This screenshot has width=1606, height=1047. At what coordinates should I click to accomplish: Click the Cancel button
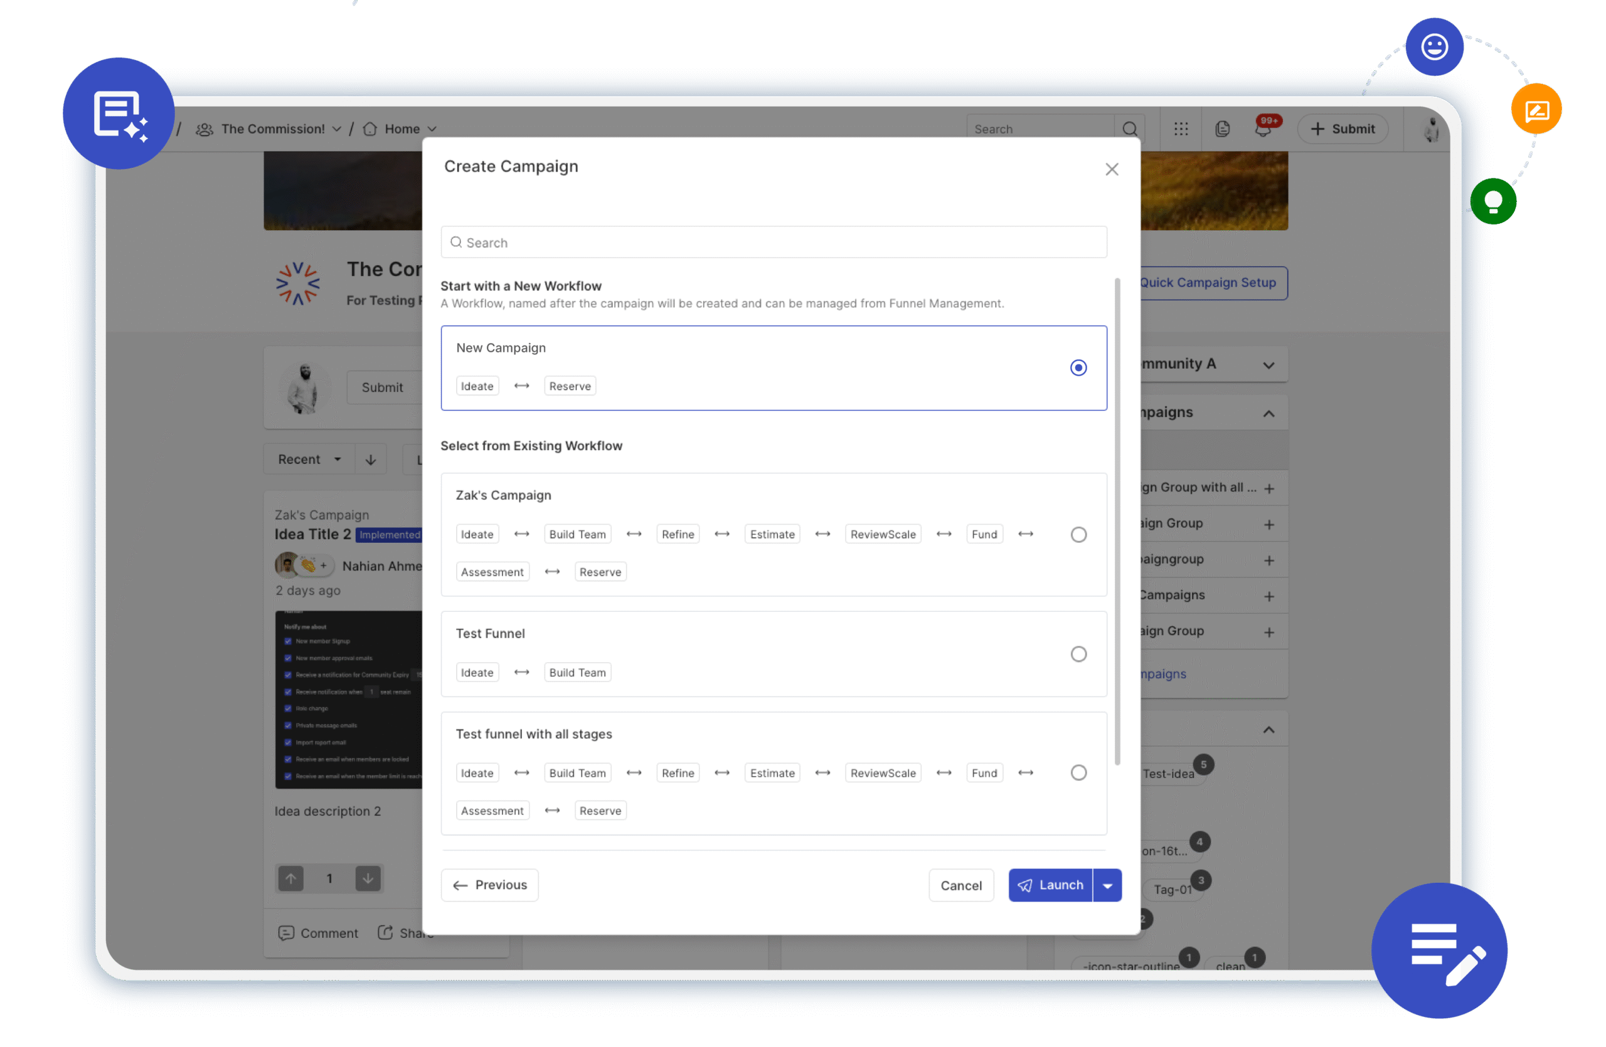[x=961, y=885]
